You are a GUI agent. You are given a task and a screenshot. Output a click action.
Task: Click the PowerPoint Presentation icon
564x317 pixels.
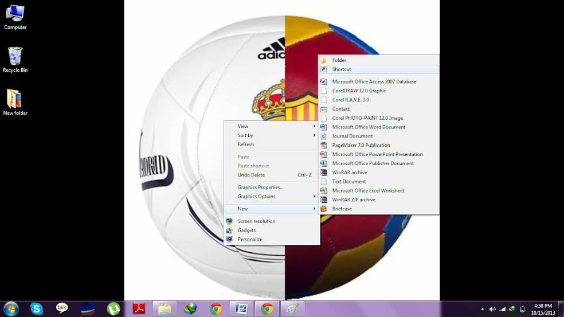324,154
